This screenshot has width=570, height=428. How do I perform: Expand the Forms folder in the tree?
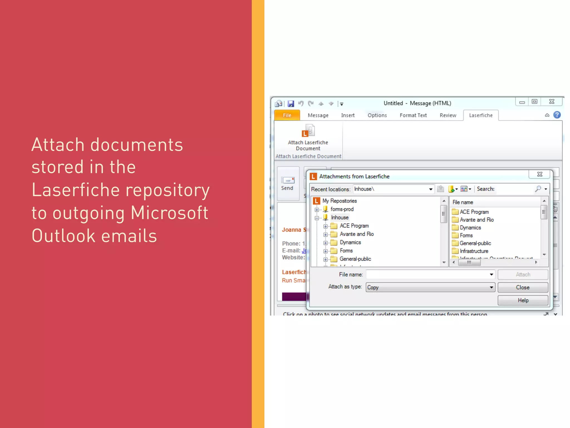(325, 251)
